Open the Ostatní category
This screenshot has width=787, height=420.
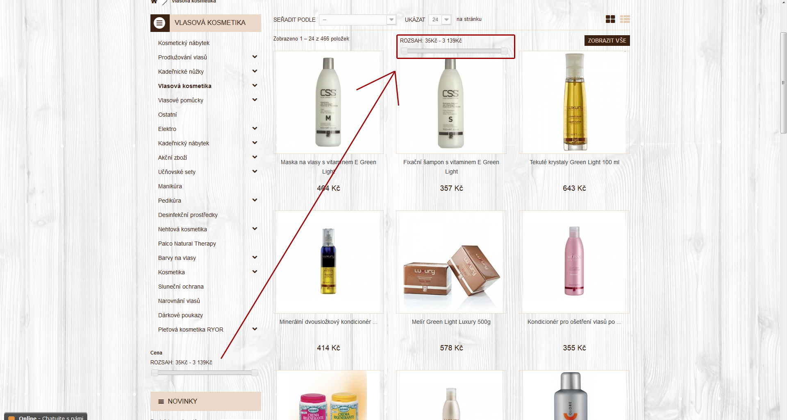167,115
